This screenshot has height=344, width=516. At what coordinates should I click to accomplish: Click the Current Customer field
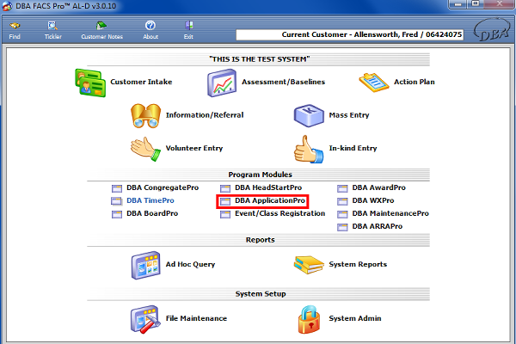(x=350, y=34)
